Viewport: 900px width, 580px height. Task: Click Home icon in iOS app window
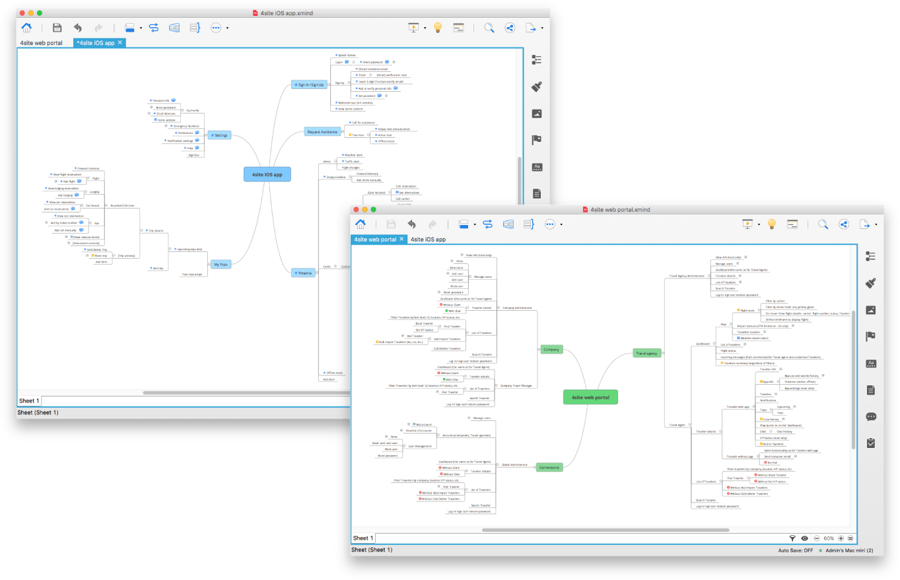(x=26, y=28)
